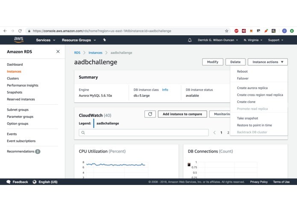Open Clusters in the sidebar
Screen dimensions: 297x211
coord(13,78)
